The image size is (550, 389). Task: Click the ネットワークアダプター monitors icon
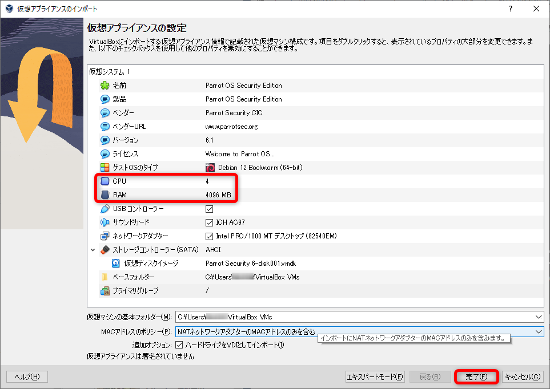click(x=105, y=236)
